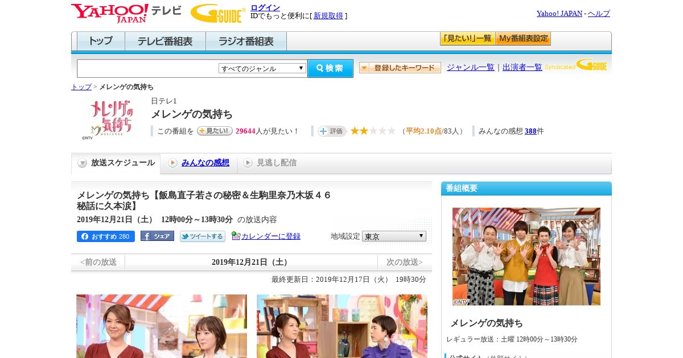Image resolution: width=683 pixels, height=358 pixels.
Task: Open the 出演者一覧 link
Action: click(522, 67)
